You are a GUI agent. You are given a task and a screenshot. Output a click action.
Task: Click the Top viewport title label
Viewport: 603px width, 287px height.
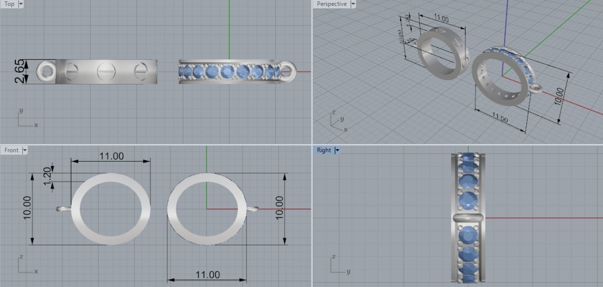pos(9,4)
